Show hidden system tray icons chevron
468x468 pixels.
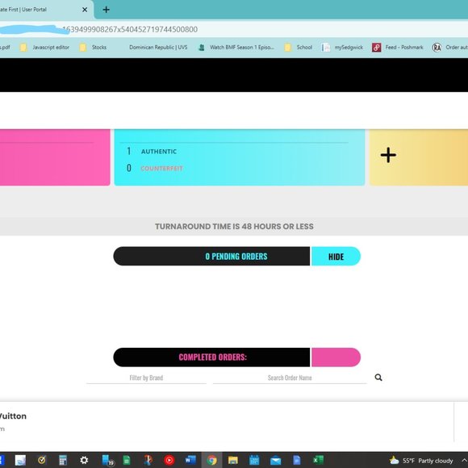tap(464, 461)
